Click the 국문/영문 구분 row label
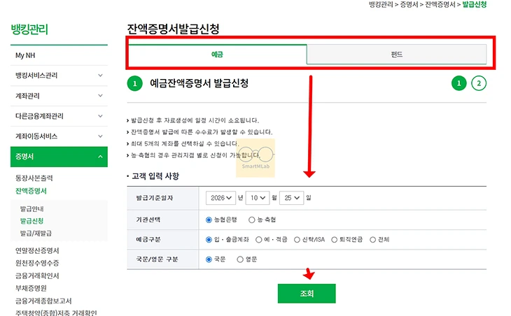The height and width of the screenshot is (316, 511). [157, 259]
